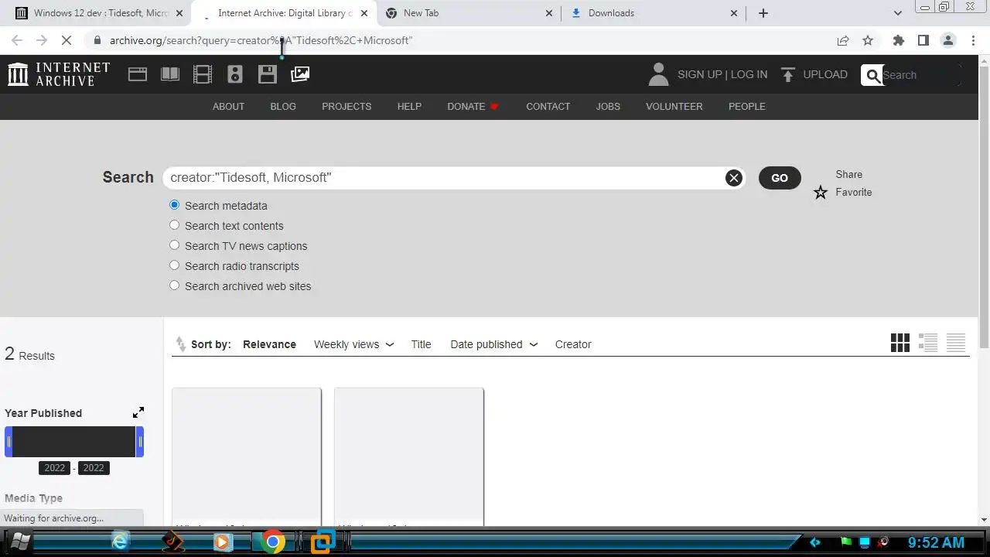
Task: Click the GO search button
Action: coord(780,178)
